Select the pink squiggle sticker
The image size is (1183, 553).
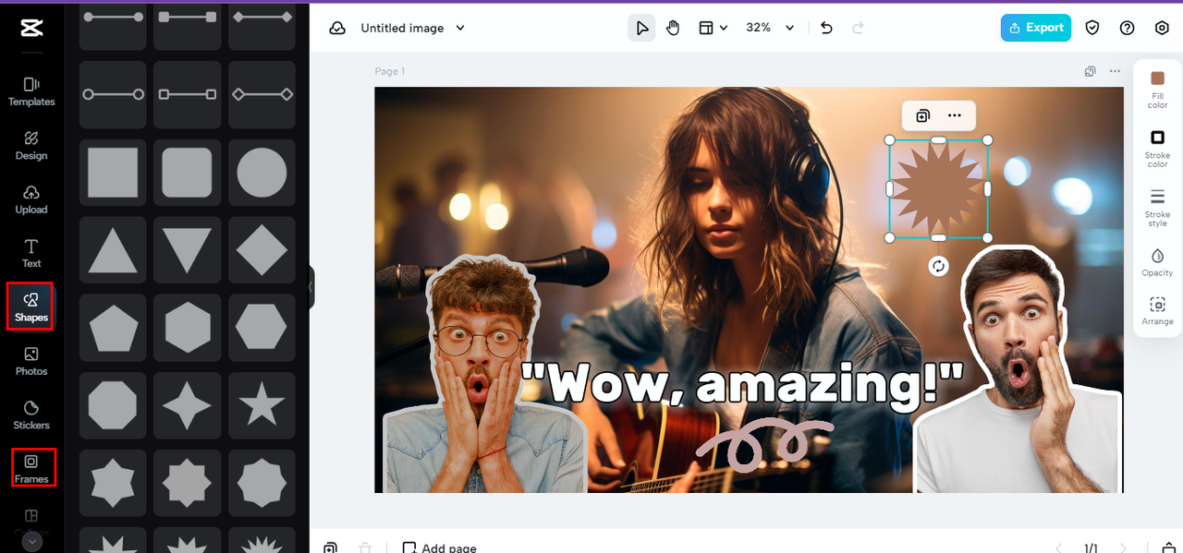click(763, 443)
